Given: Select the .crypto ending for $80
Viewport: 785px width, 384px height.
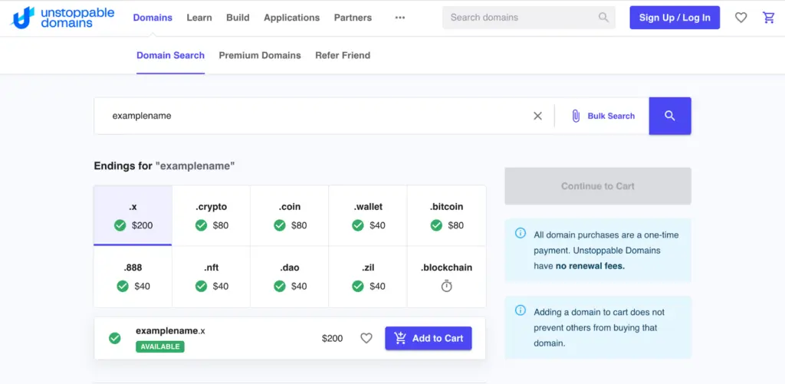Looking at the screenshot, I should coord(211,215).
